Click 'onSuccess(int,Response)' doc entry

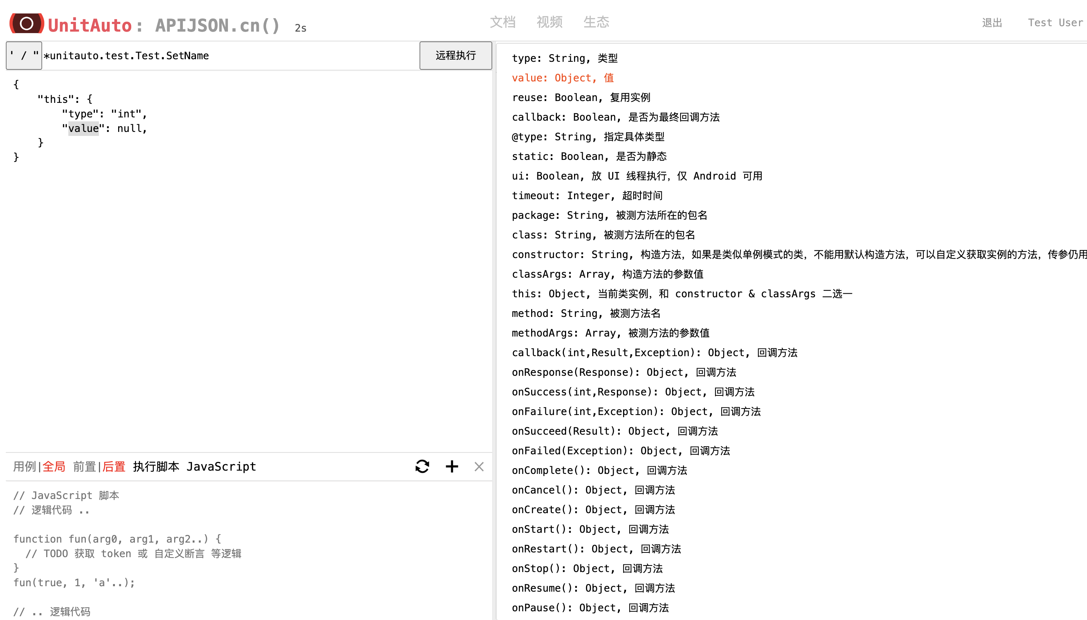[x=633, y=392]
